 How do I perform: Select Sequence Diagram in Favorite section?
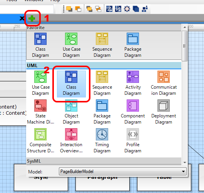102,45
